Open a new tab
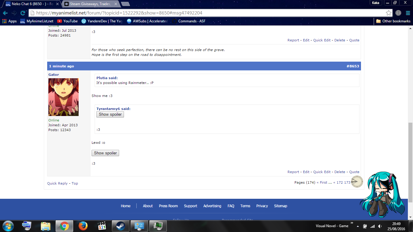Screen dimensions: 413x232 tap(125, 4)
